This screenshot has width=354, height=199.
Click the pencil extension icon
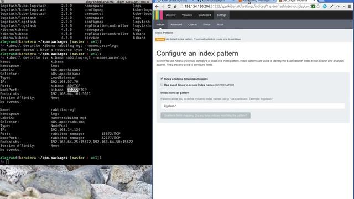331,6
